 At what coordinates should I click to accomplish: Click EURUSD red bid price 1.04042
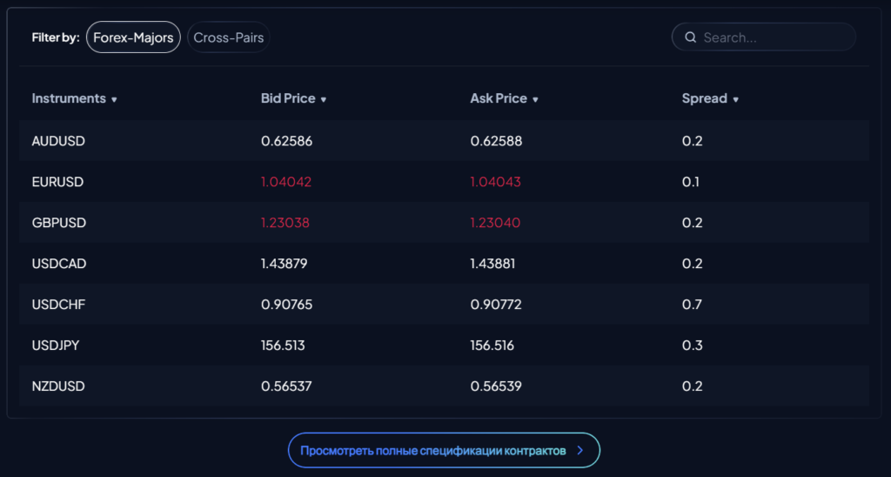pos(286,182)
